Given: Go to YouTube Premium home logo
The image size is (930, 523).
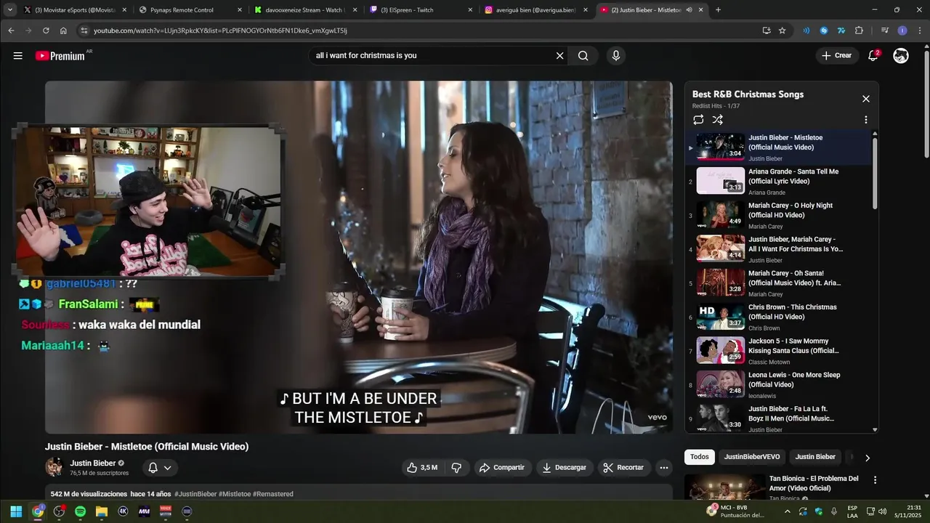Looking at the screenshot, I should pyautogui.click(x=60, y=56).
